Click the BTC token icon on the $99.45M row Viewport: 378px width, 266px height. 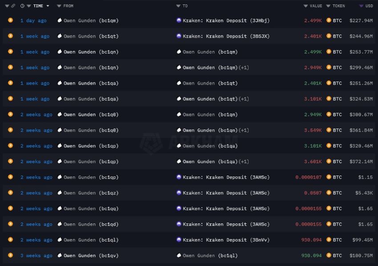pos(329,240)
